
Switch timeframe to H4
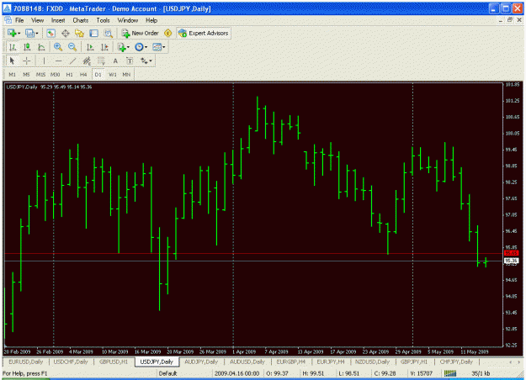(83, 74)
